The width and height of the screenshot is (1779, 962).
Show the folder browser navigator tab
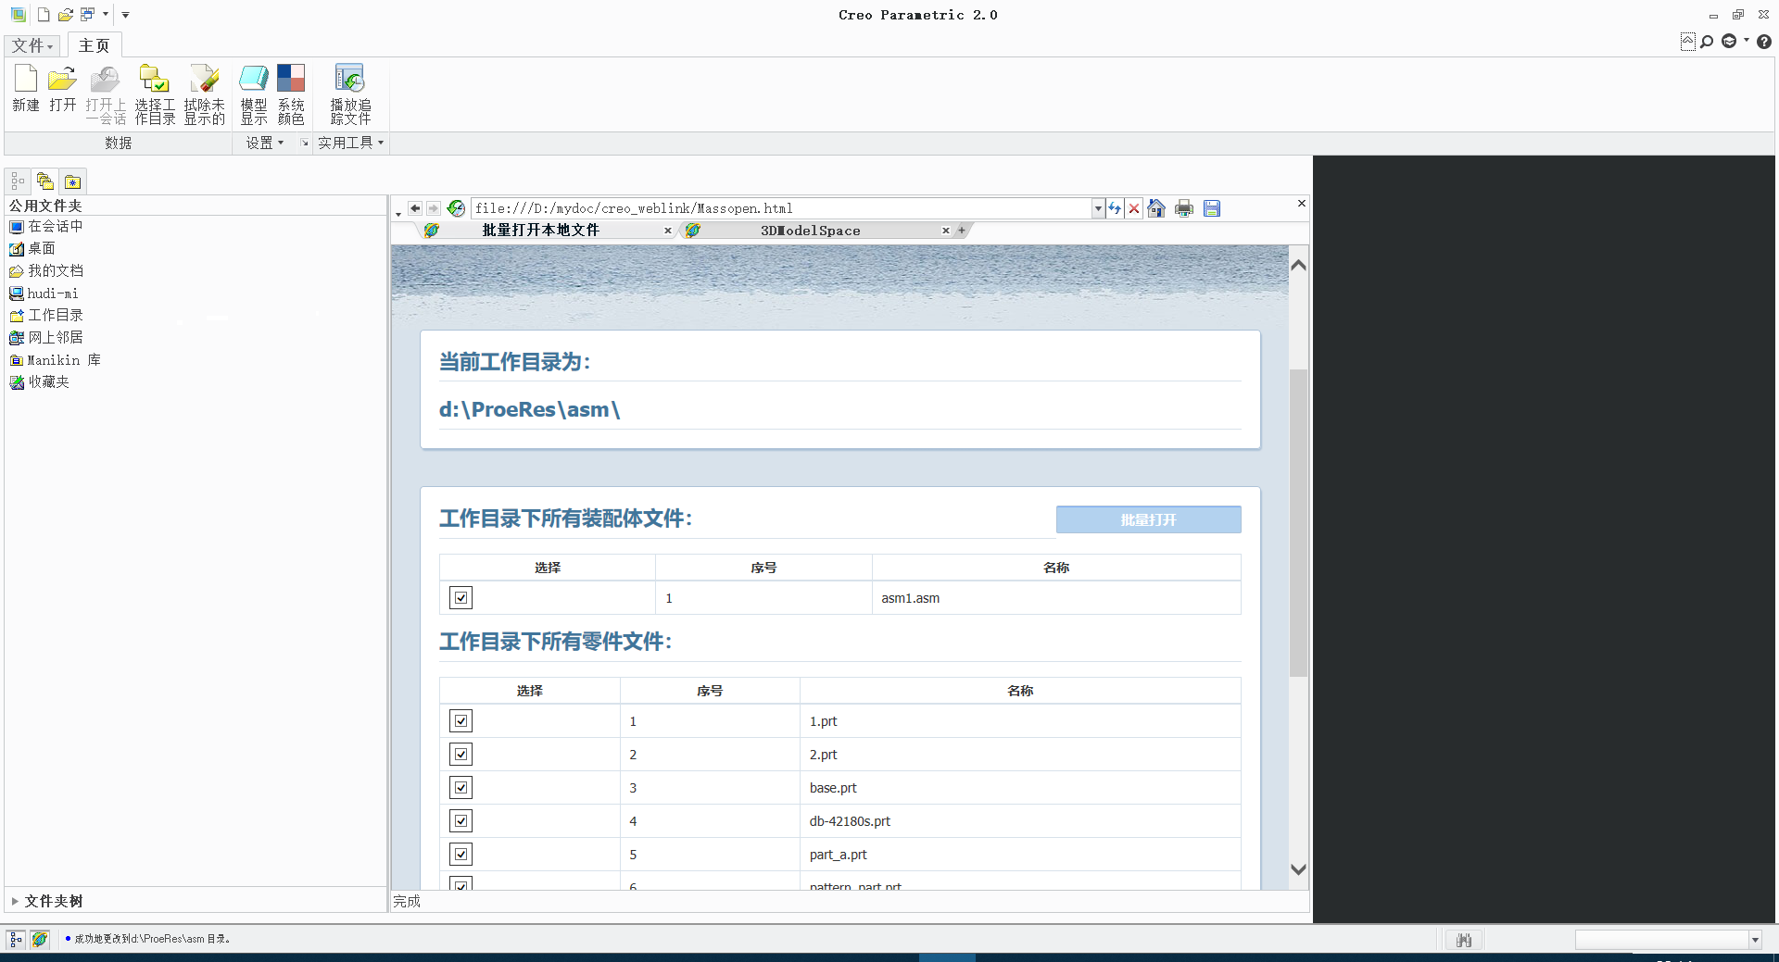(45, 181)
